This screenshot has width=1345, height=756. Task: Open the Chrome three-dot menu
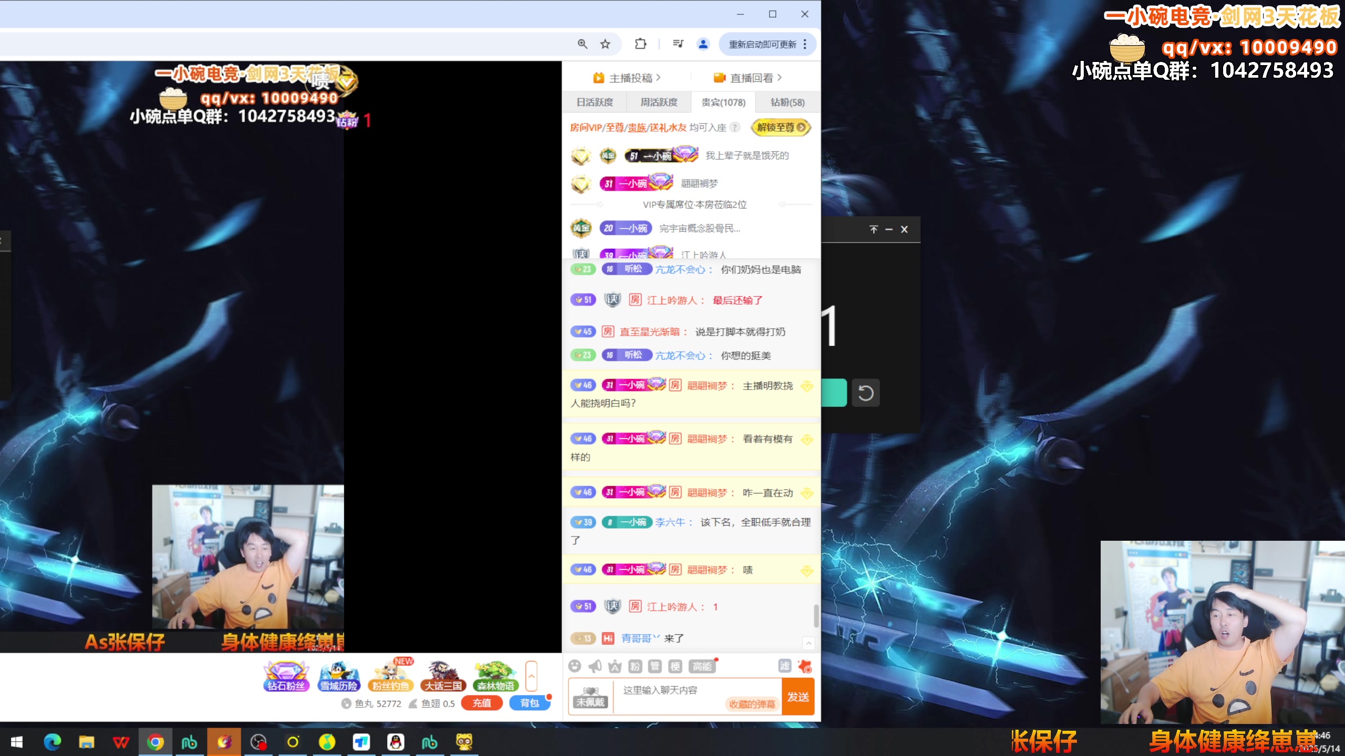click(x=805, y=45)
